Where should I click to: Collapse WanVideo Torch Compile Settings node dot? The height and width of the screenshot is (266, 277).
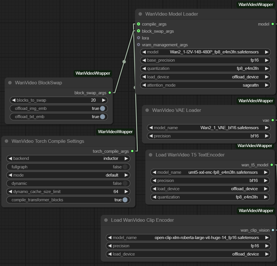[x=7, y=141]
